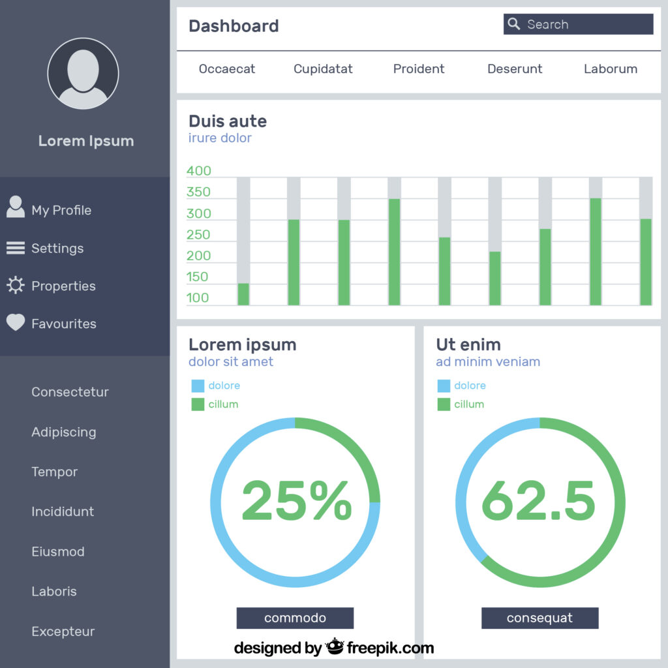Viewport: 668px width, 668px height.
Task: Click the My Profile person icon
Action: (x=16, y=207)
